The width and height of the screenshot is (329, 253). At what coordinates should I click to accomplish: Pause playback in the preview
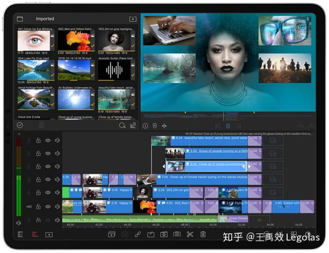228,126
